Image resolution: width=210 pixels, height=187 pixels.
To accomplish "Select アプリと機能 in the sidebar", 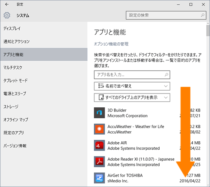I will 44,55.
